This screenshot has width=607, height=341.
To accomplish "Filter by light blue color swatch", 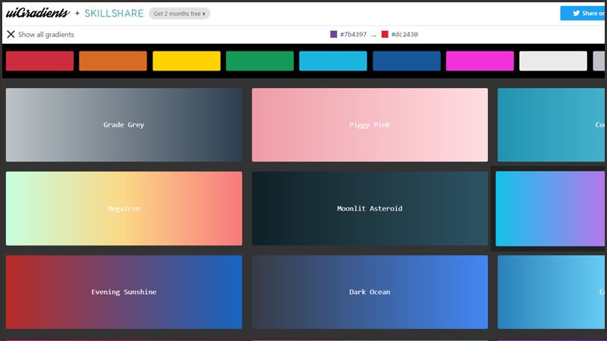I will pyautogui.click(x=333, y=61).
